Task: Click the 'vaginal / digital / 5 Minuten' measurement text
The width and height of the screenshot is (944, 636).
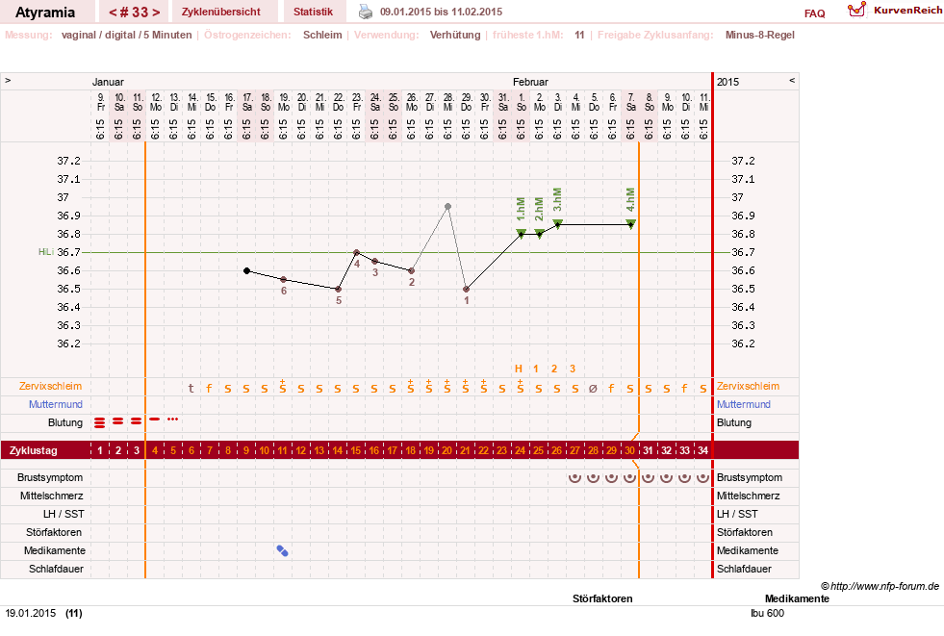Action: 126,35
